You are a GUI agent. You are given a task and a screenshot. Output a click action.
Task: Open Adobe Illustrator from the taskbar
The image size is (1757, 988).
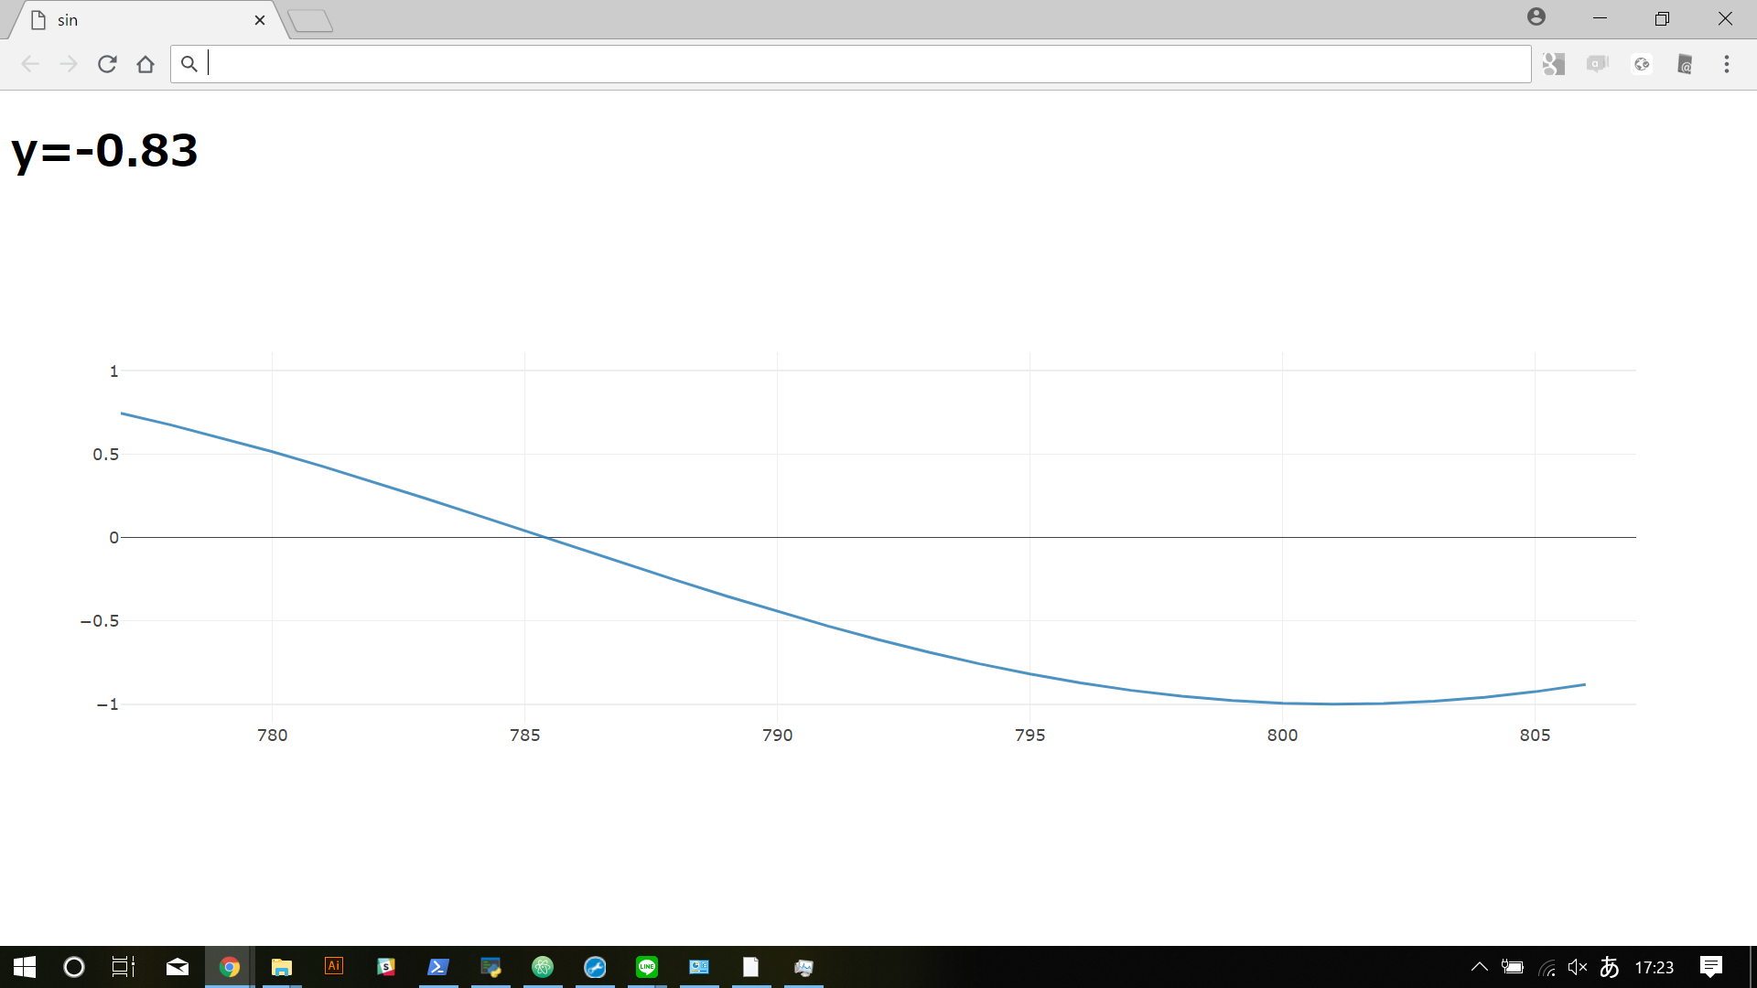pos(334,966)
